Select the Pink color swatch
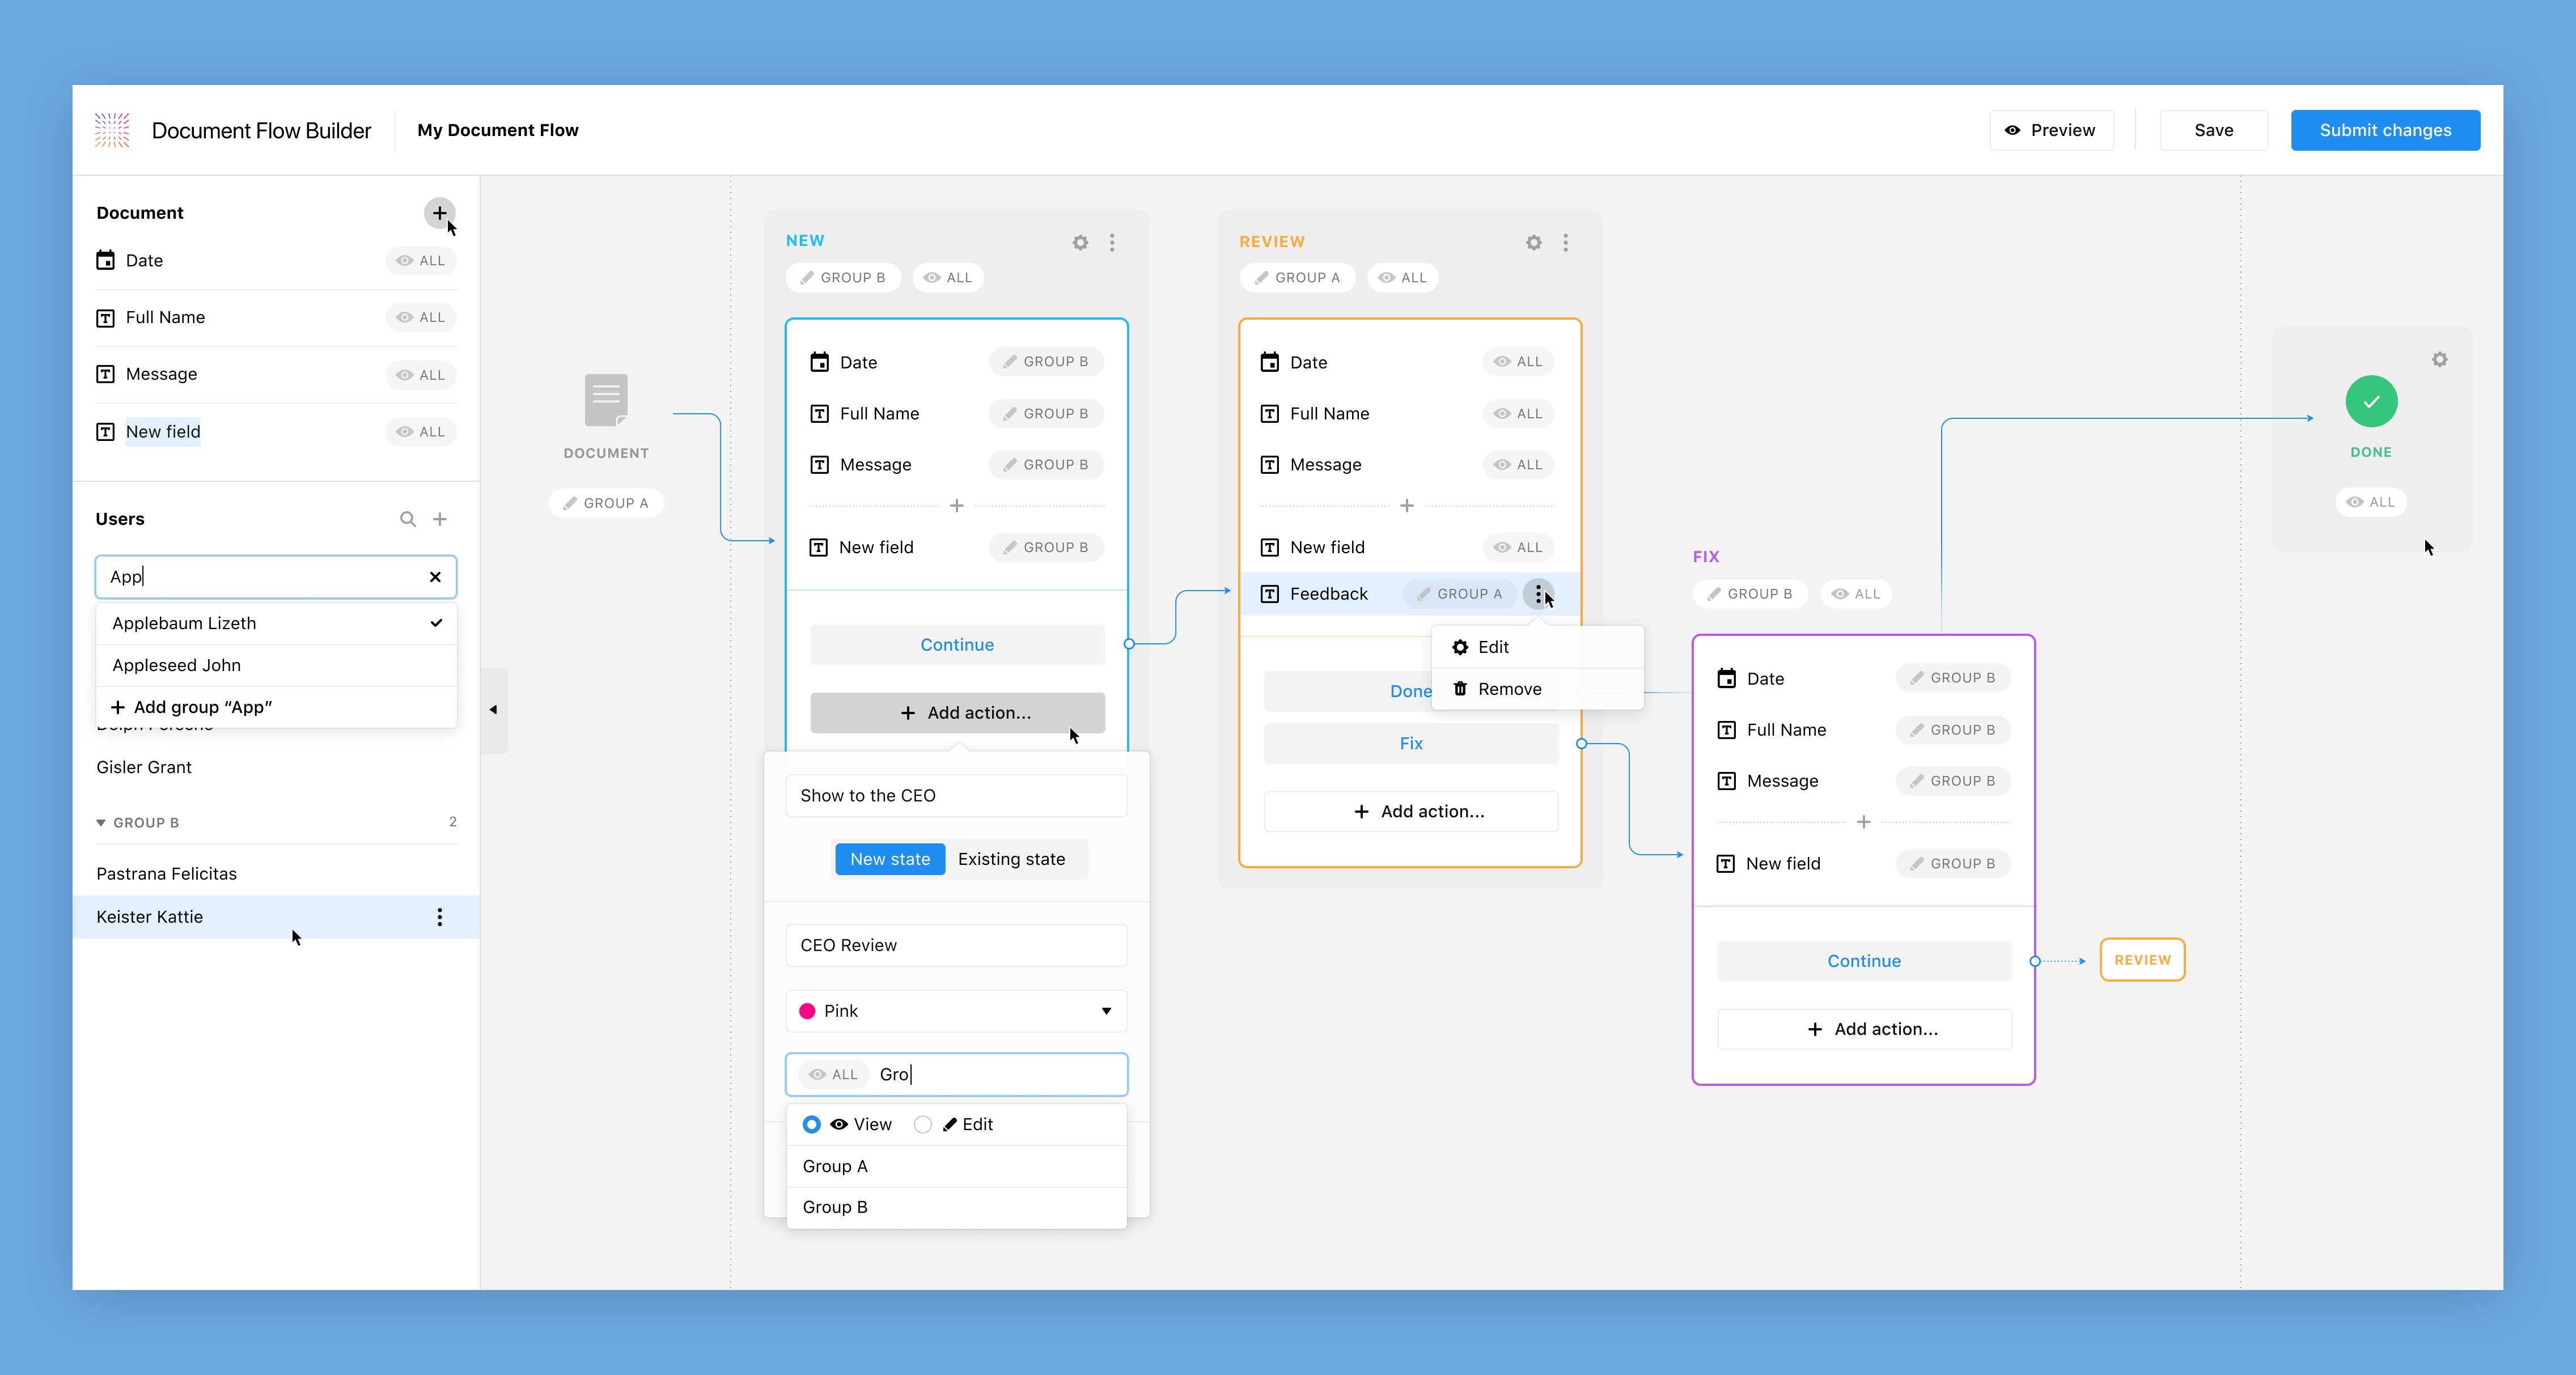2576x1375 pixels. (x=808, y=1011)
